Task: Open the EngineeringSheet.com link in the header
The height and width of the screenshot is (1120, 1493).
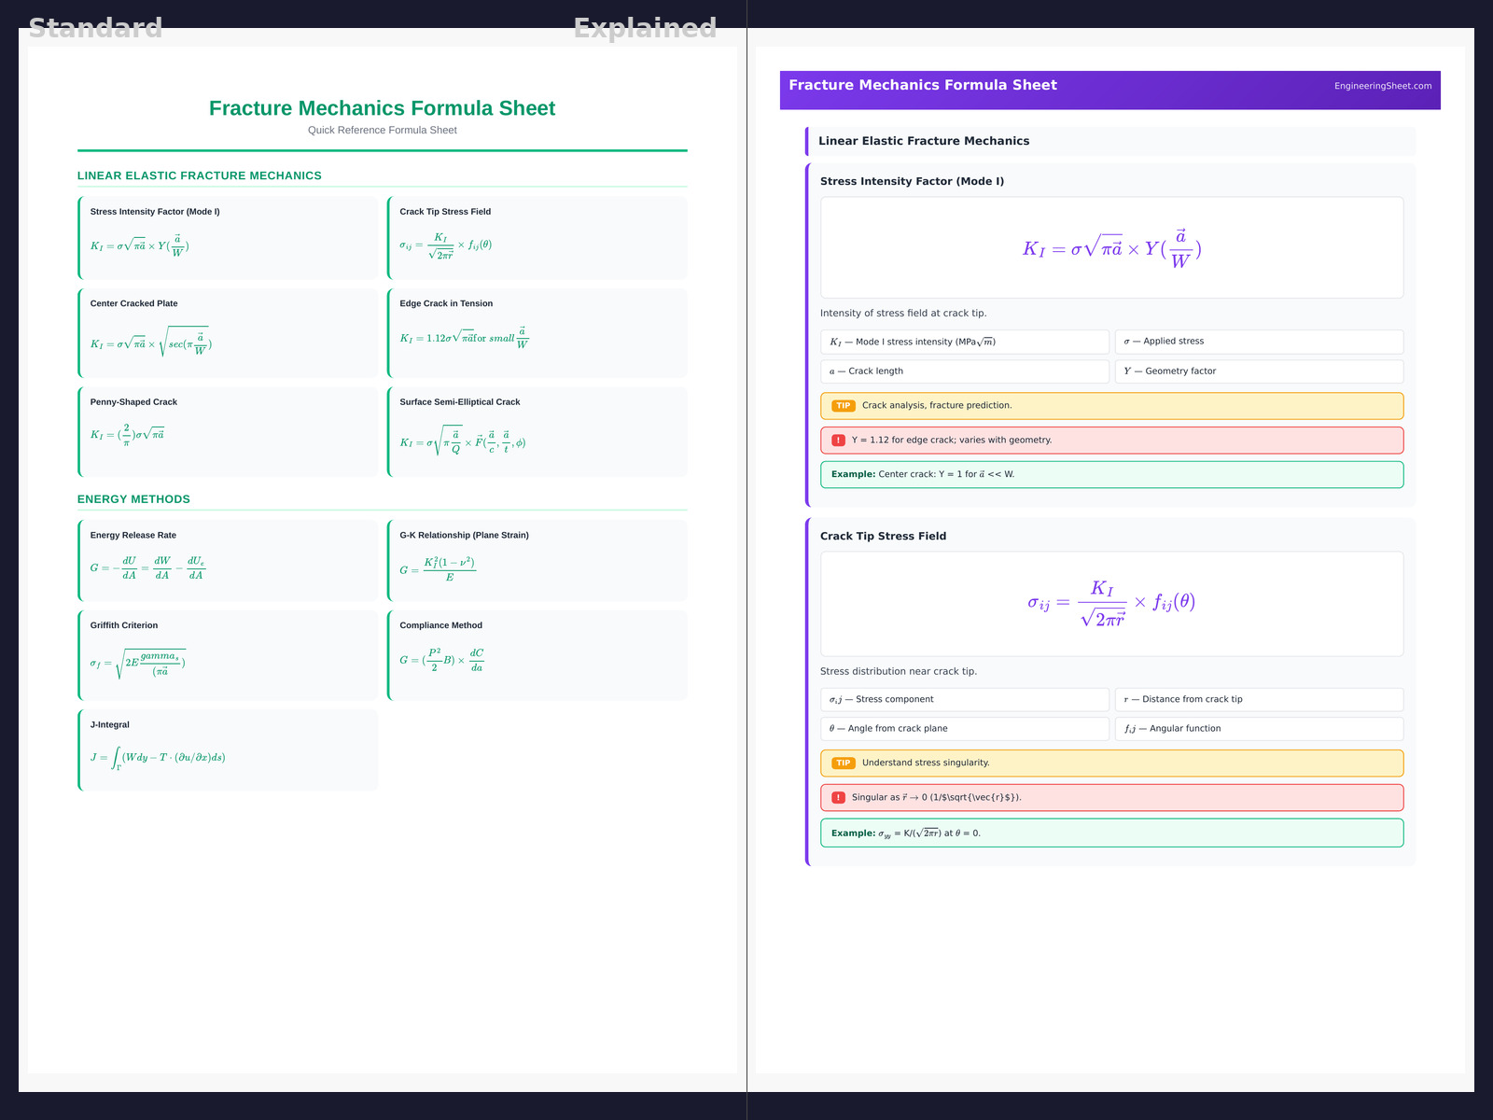Action: click(x=1382, y=86)
